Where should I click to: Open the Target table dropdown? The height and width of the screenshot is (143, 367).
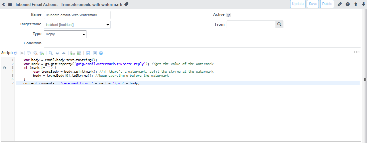(x=77, y=24)
